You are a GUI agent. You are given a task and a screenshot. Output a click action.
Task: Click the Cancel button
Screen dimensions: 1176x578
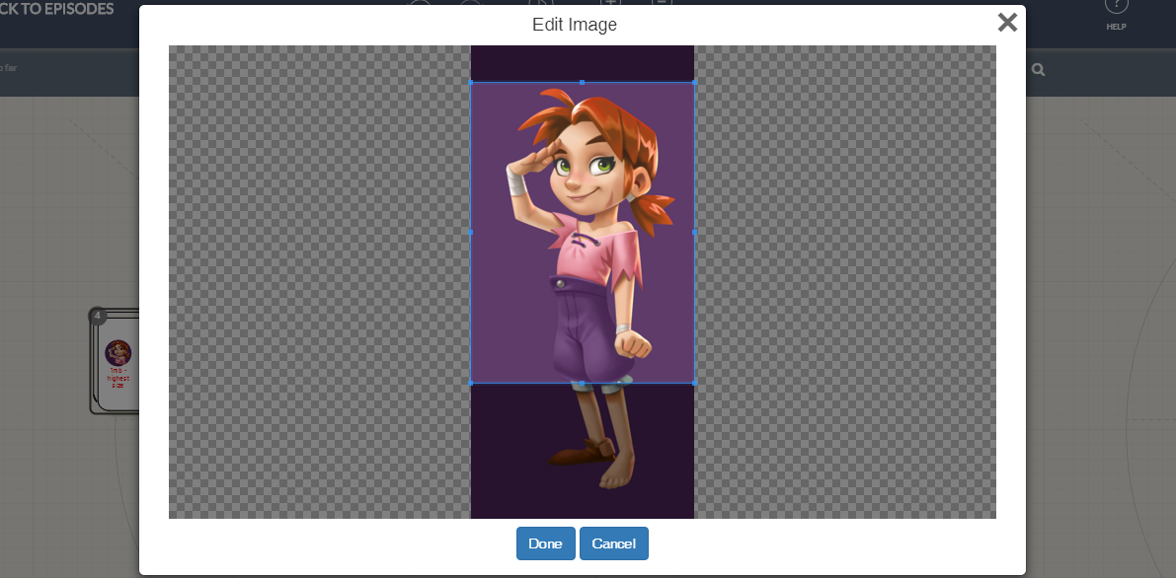(613, 543)
